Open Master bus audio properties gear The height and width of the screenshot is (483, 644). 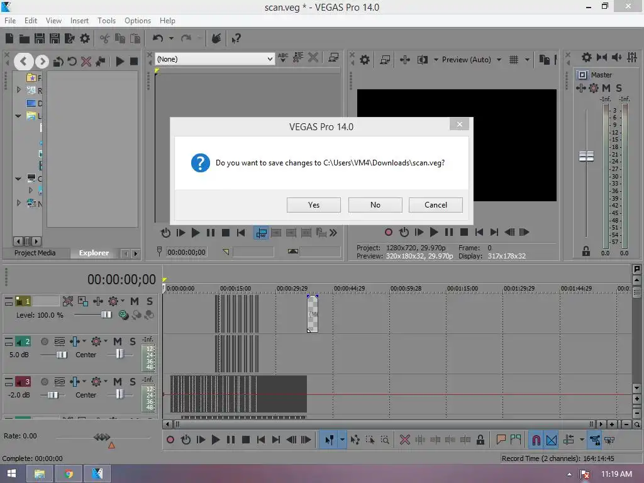tap(587, 57)
